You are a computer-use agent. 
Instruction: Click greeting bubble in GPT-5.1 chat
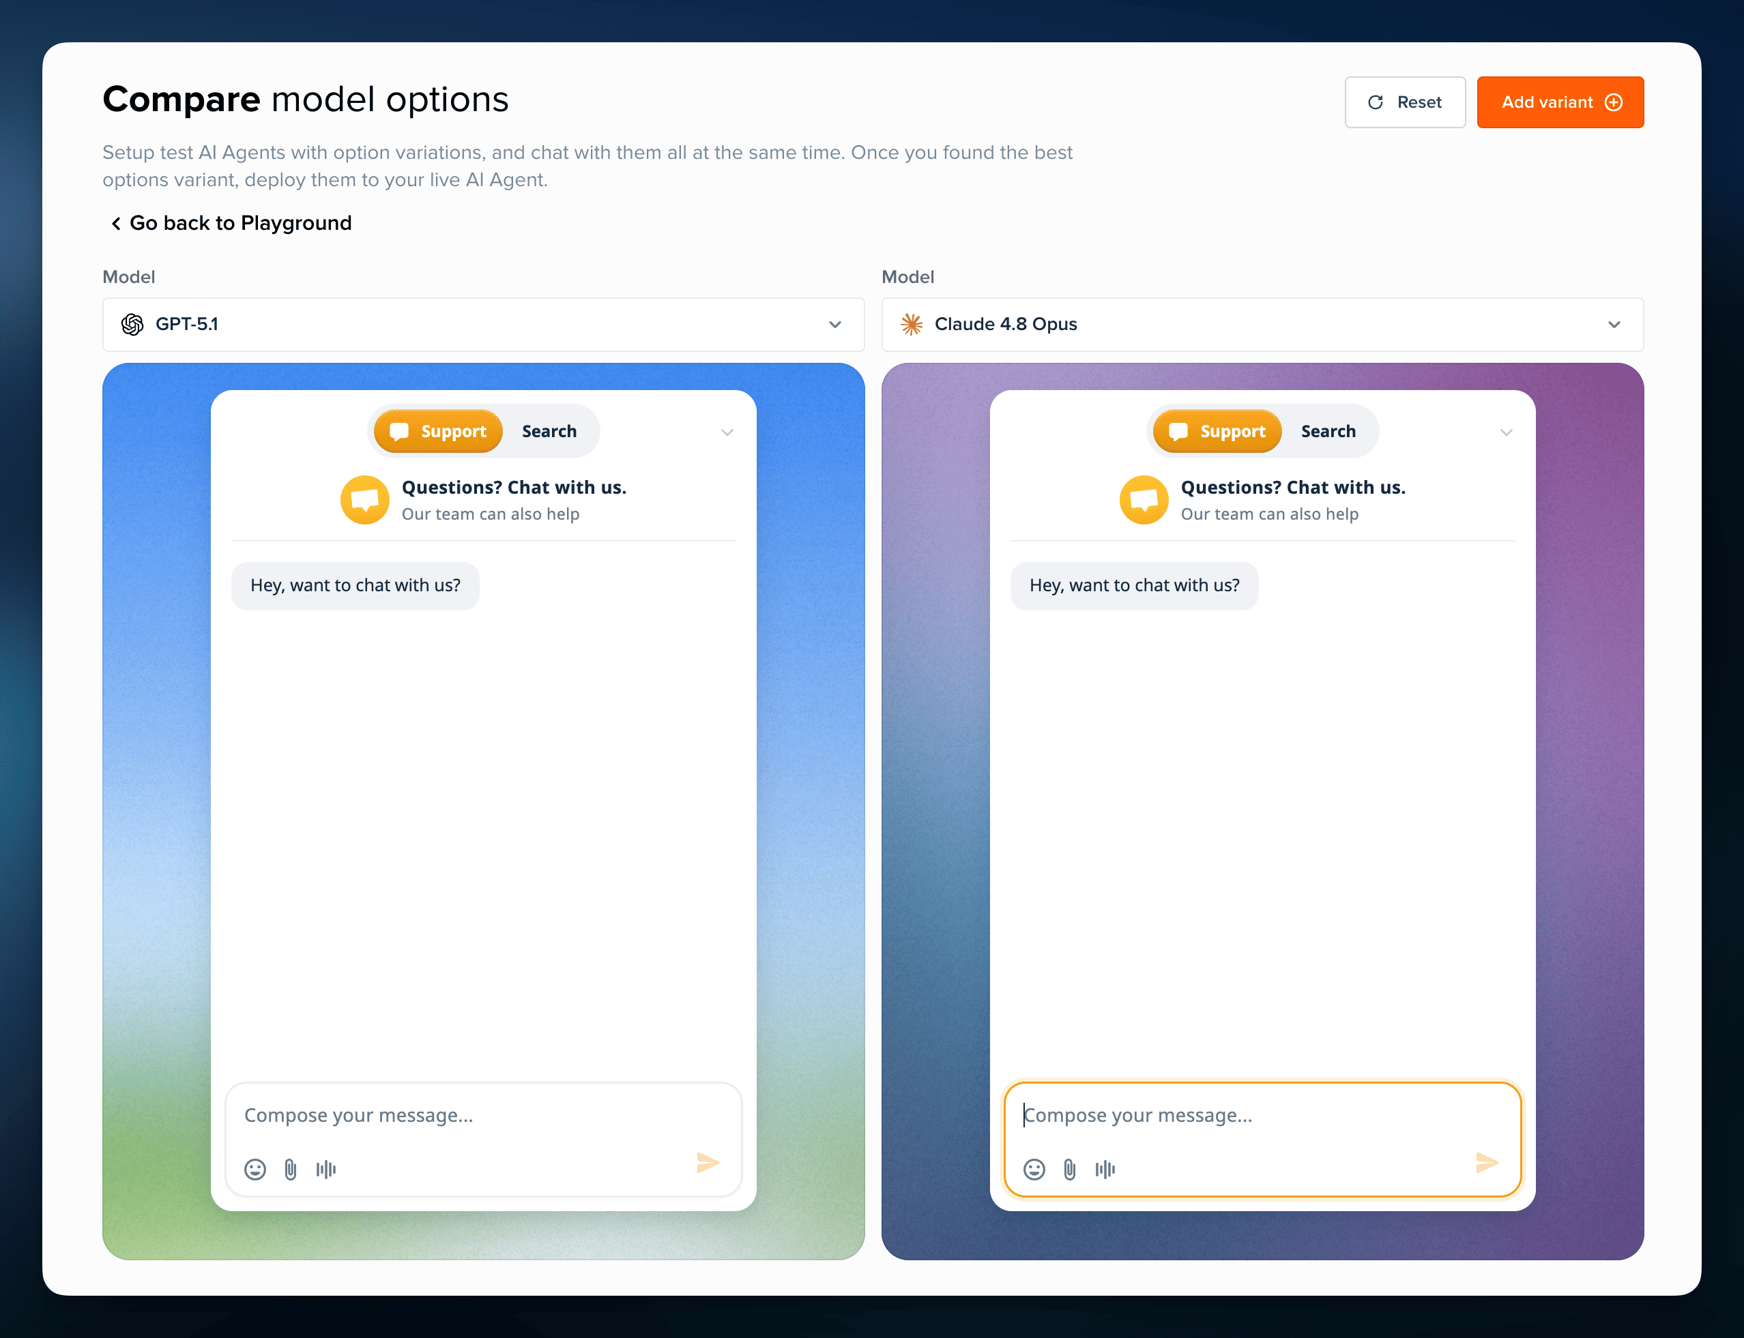[x=355, y=585]
